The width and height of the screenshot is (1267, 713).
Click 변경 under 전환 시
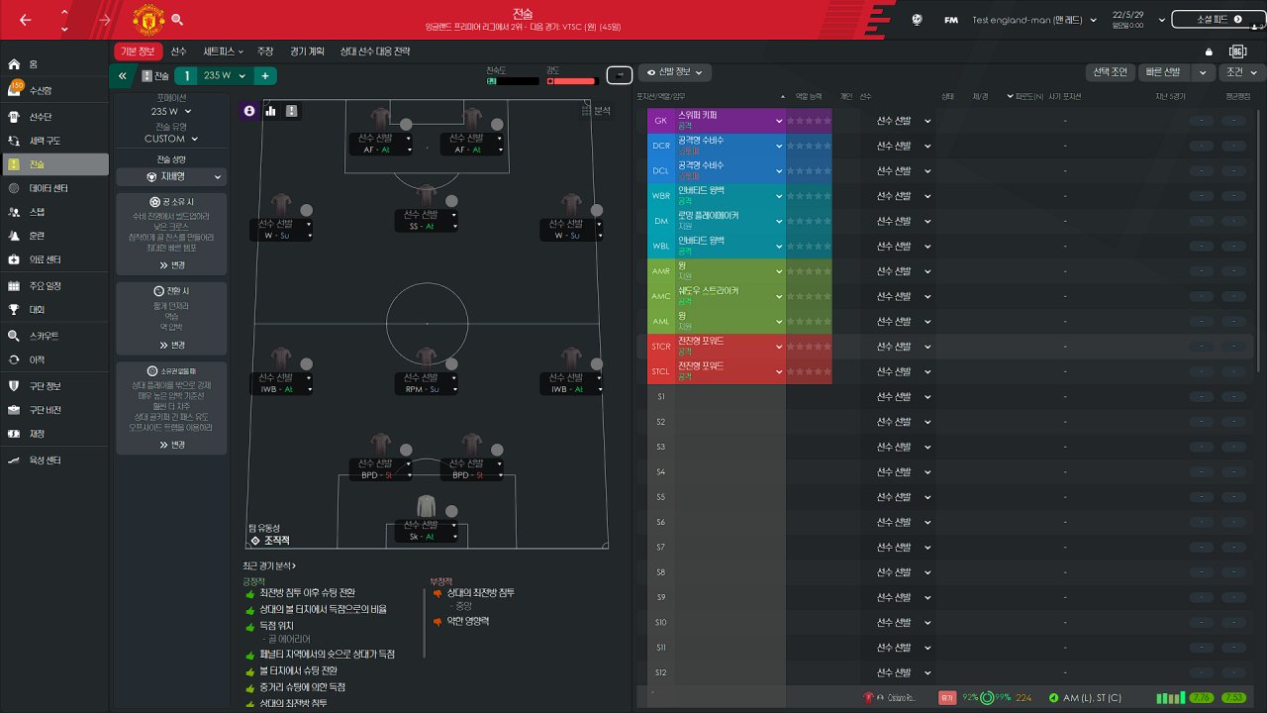171,345
